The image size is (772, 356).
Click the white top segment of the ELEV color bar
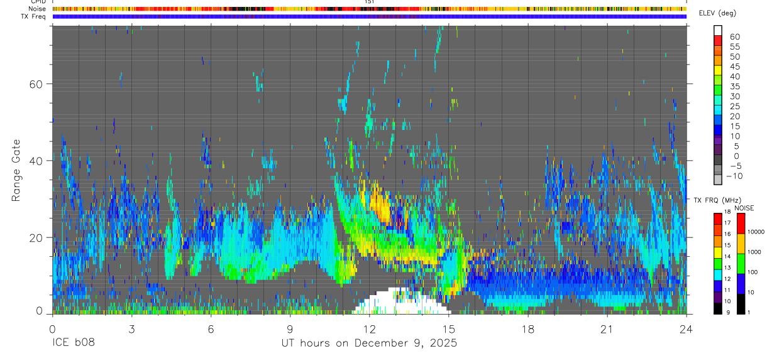tap(718, 30)
